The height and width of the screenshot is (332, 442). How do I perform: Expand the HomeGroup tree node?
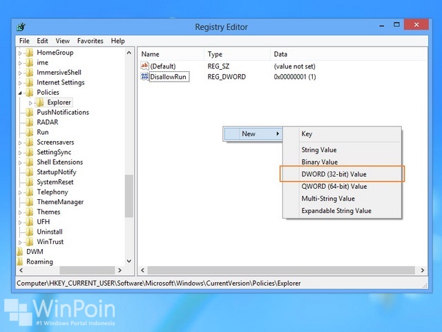(x=20, y=53)
